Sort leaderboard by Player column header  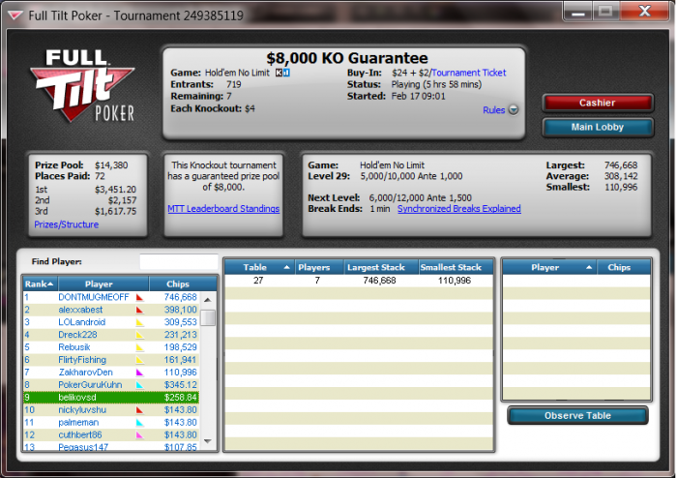coord(103,284)
